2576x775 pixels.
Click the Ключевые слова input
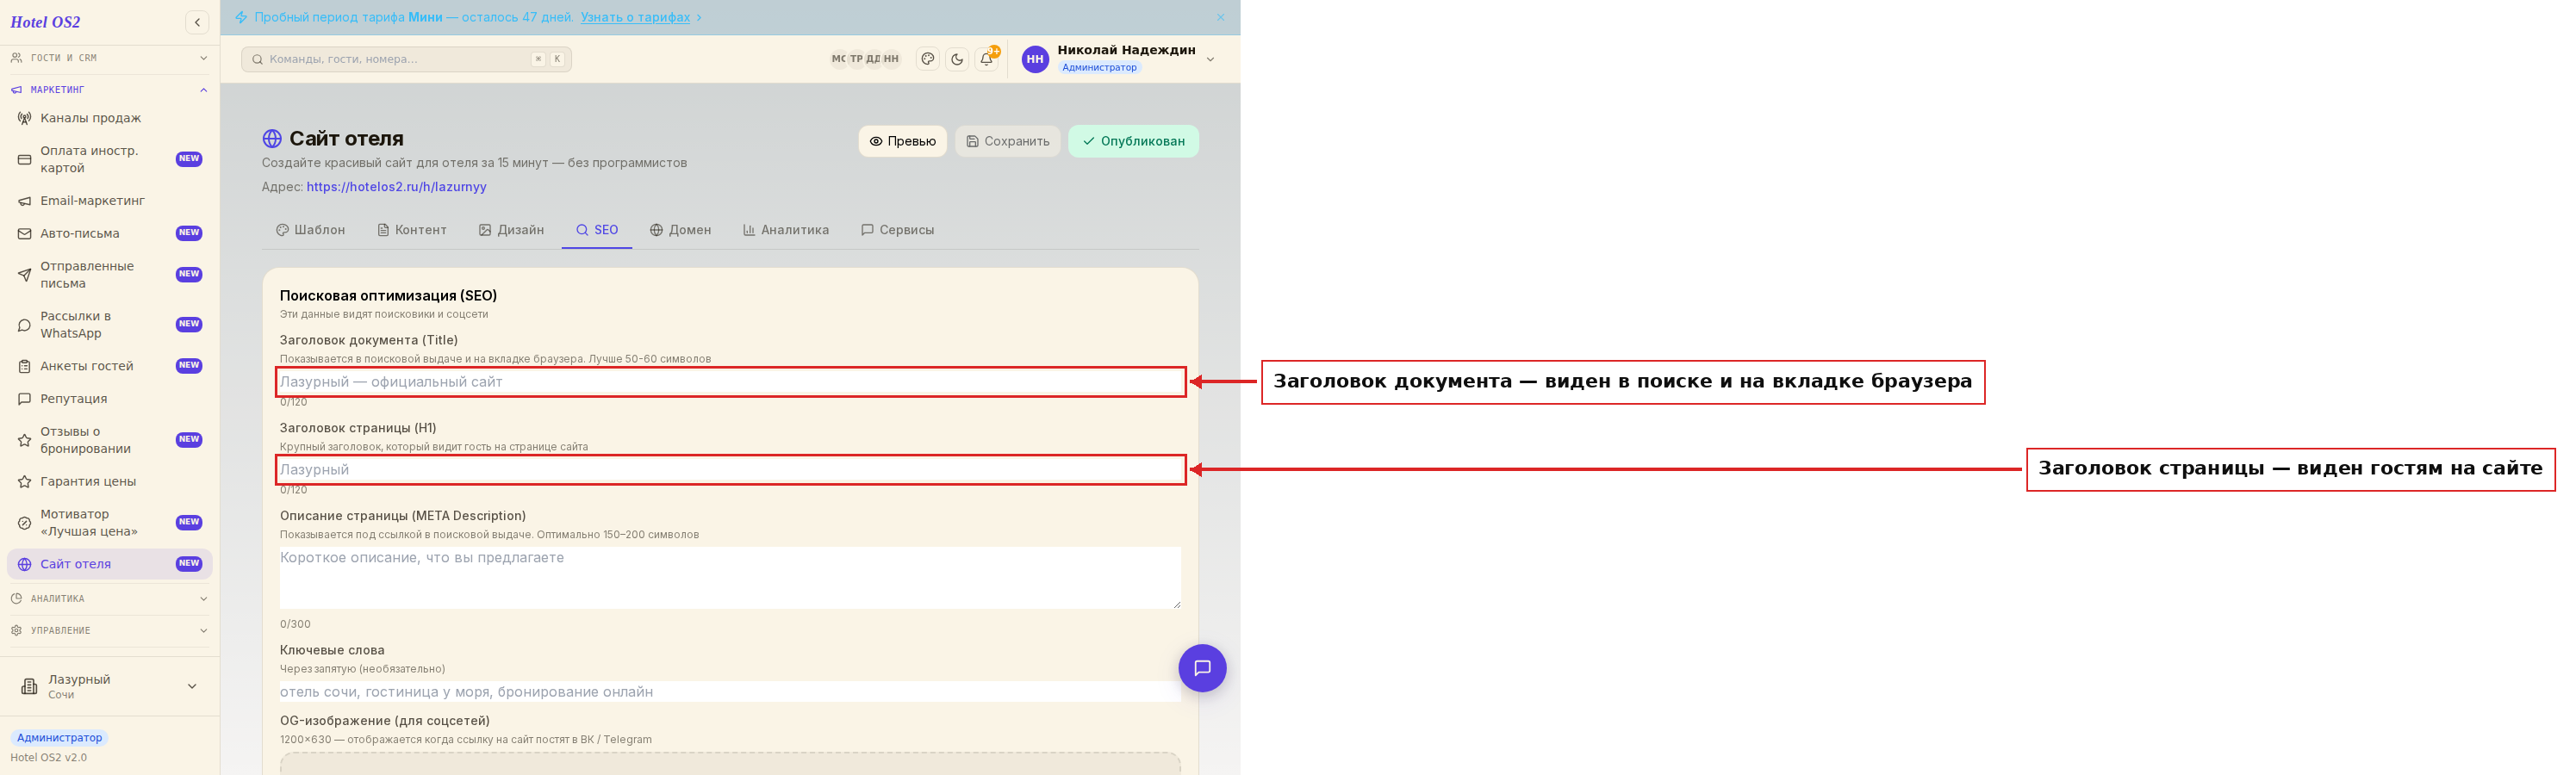(730, 692)
